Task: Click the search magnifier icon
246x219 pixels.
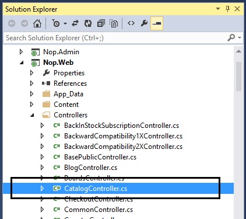Action: pyautogui.click(x=231, y=37)
